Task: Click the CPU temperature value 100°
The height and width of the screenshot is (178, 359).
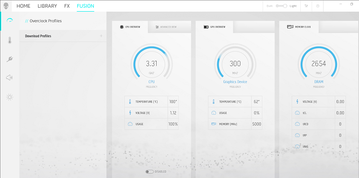Action: click(173, 102)
